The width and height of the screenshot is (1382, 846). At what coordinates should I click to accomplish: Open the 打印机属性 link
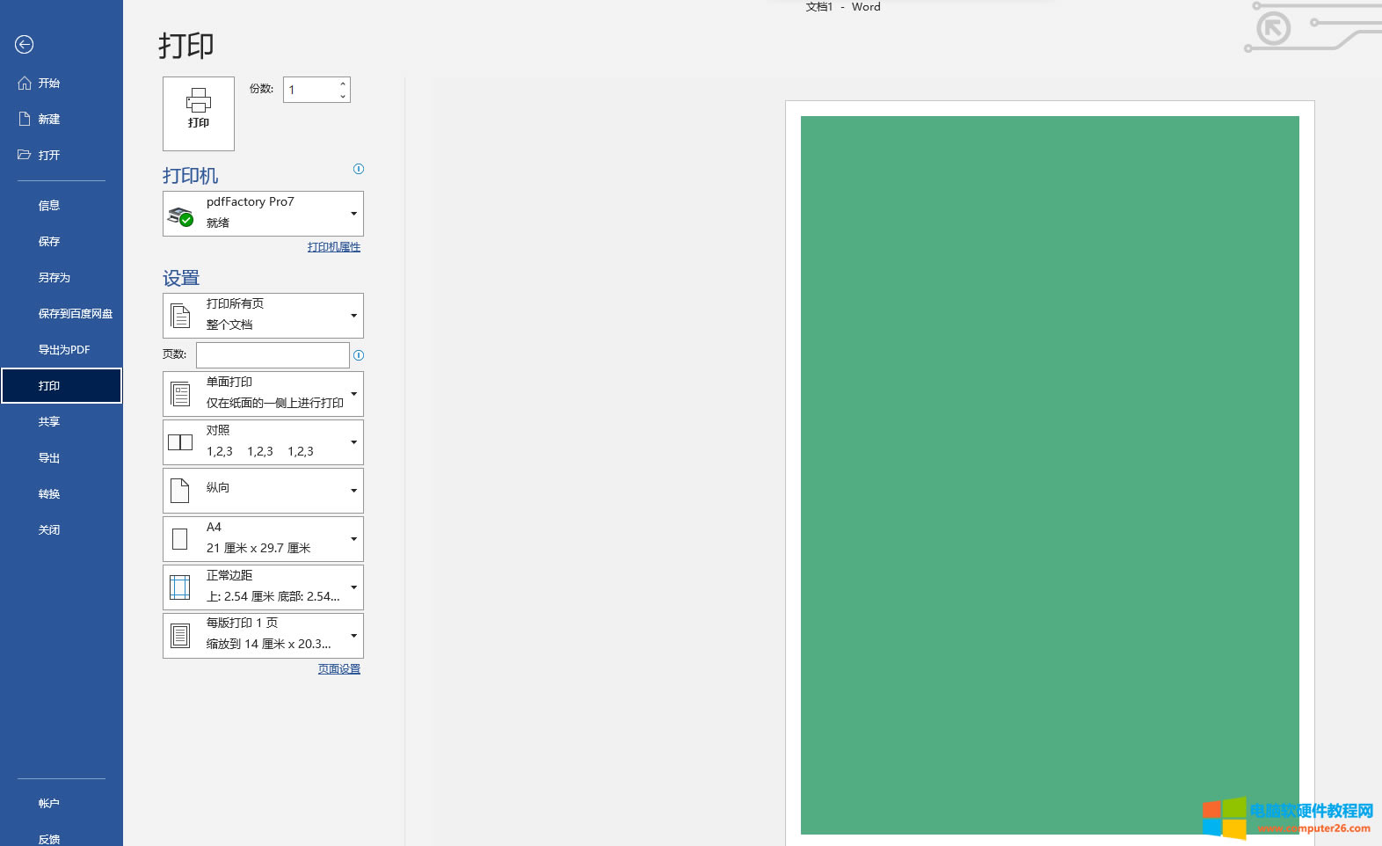[334, 247]
